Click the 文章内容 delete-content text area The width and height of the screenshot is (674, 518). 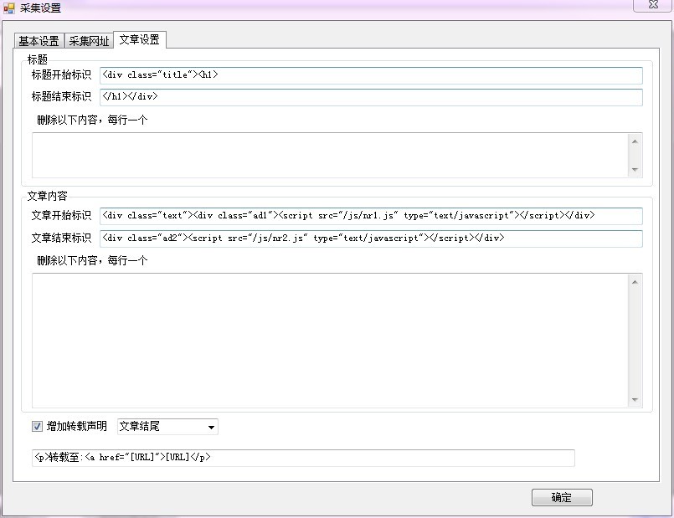pyautogui.click(x=331, y=341)
